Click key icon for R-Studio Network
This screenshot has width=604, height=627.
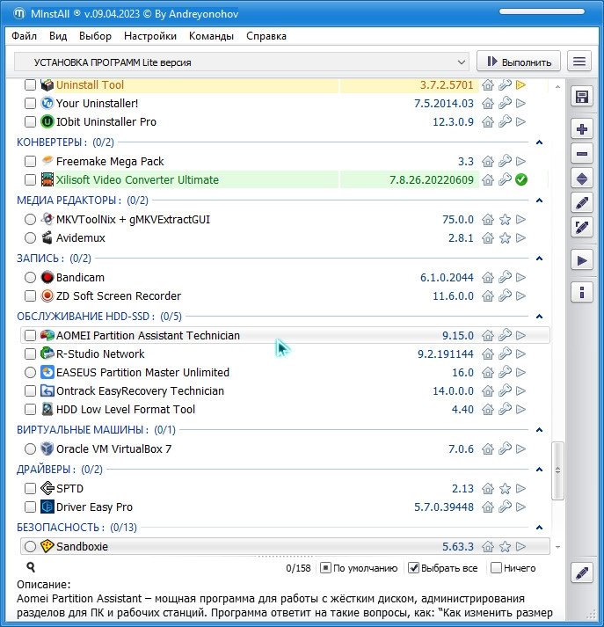pyautogui.click(x=505, y=354)
